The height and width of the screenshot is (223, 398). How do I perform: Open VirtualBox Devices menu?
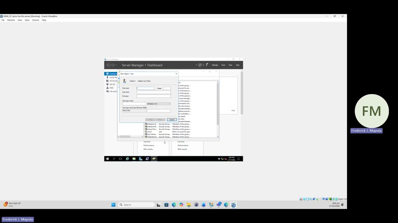(x=35, y=20)
